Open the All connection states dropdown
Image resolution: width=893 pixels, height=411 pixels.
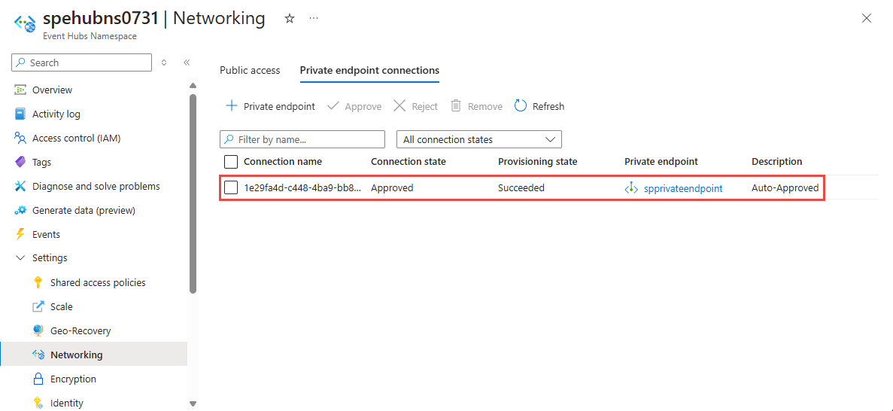click(479, 140)
